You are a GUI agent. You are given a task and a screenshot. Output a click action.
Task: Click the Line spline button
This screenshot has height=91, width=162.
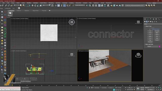[150, 31]
